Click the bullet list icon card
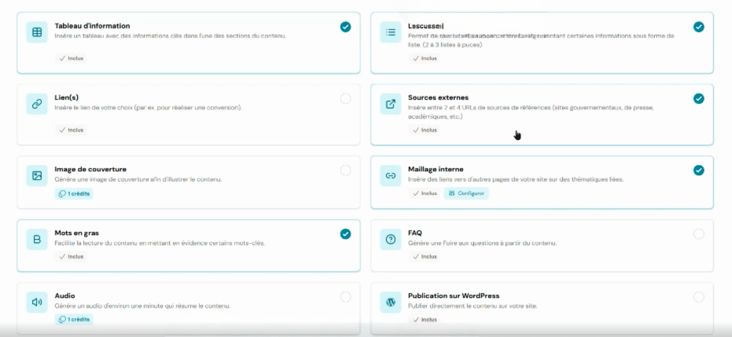The height and width of the screenshot is (337, 732). (391, 32)
